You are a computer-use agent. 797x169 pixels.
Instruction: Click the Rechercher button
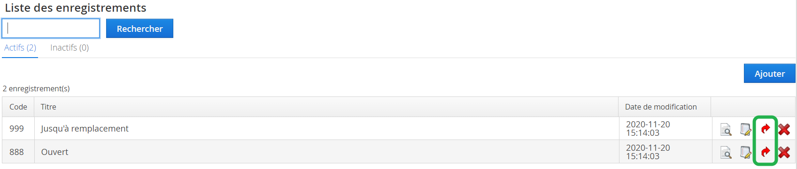[139, 29]
